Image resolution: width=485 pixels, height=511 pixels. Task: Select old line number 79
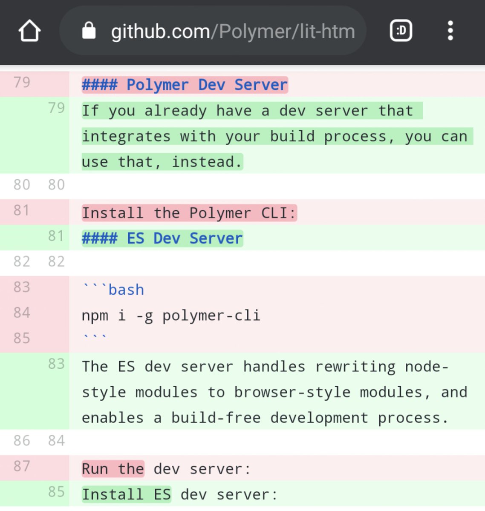22,82
